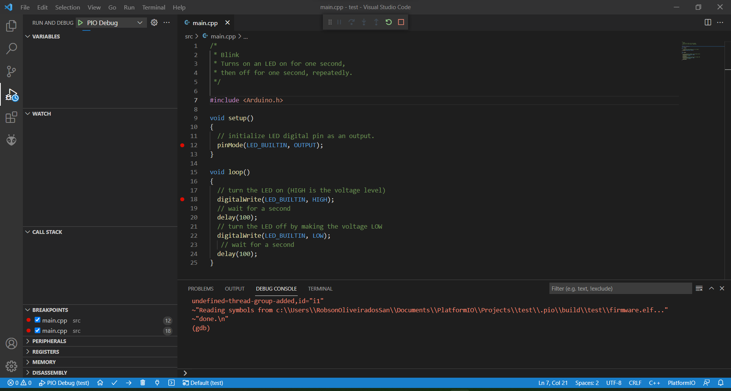
Task: Click PIO Debug (test) in status bar
Action: (x=64, y=383)
